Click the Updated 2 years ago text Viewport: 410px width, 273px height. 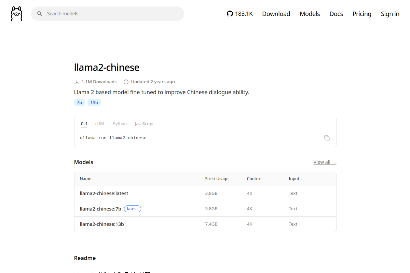[x=153, y=82]
